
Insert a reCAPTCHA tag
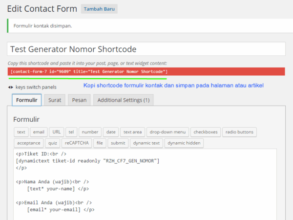coord(77,143)
